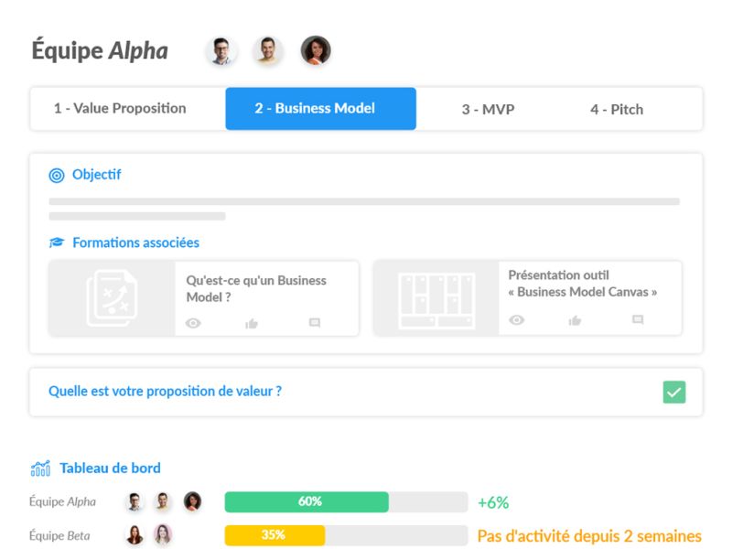Click the Formations associées graduation cap icon
Image resolution: width=732 pixels, height=549 pixels.
click(x=57, y=243)
